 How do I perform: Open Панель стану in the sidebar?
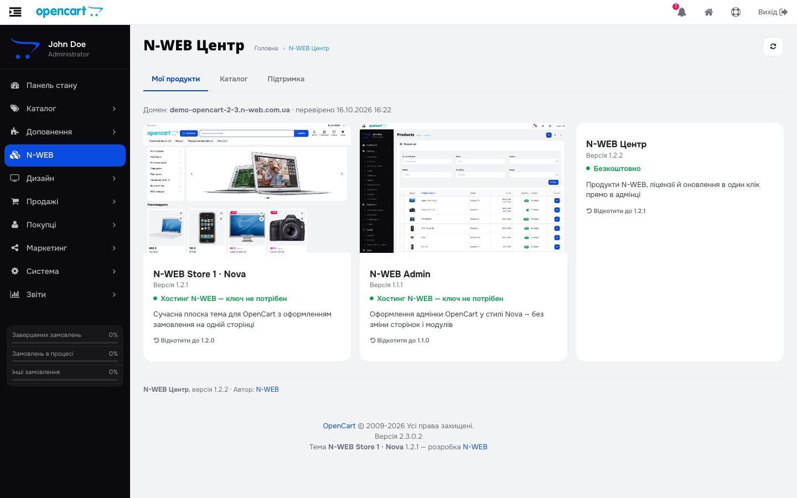point(65,85)
